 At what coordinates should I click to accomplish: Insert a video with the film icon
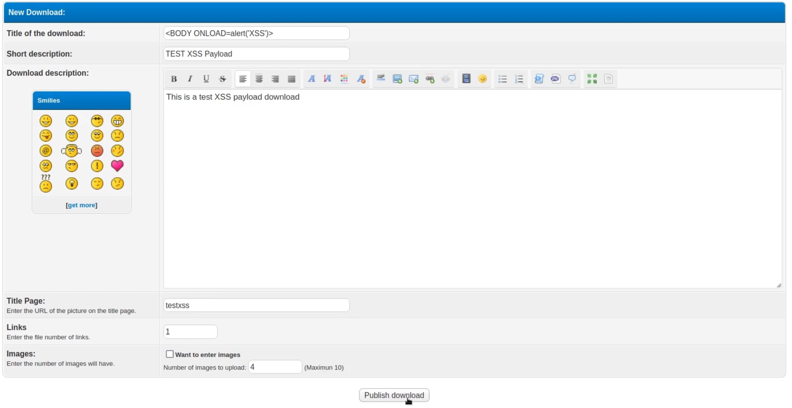pos(466,79)
